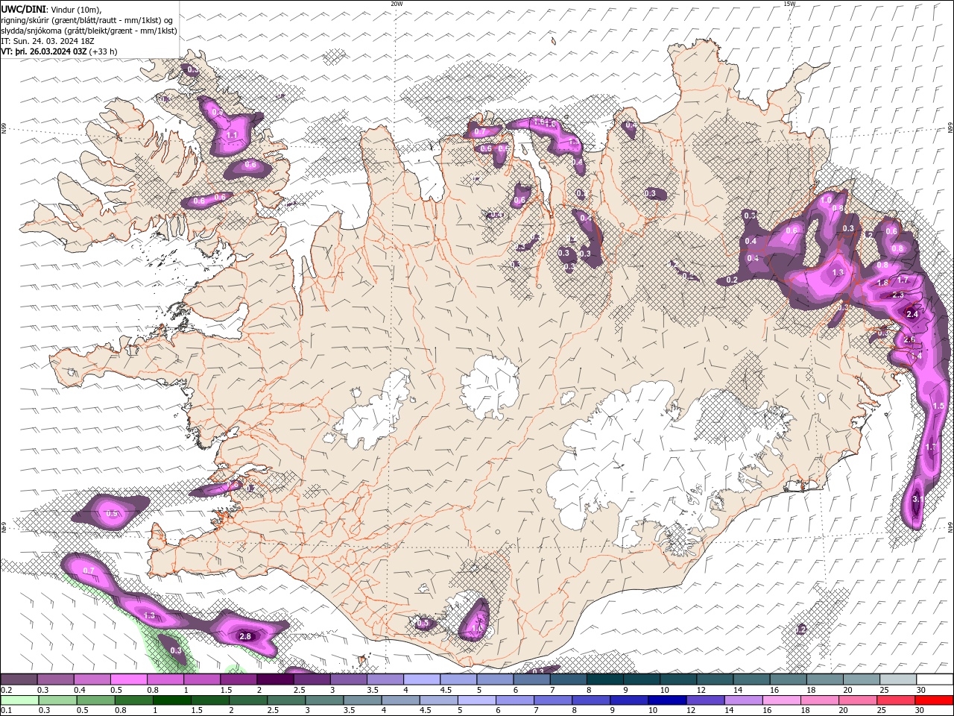Click the 2.8 precipitation value on the map
Screen dimensions: 954x716
[245, 636]
